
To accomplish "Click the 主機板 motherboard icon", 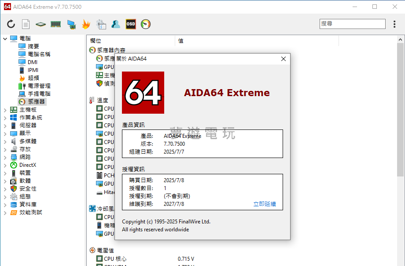I will pos(14,110).
